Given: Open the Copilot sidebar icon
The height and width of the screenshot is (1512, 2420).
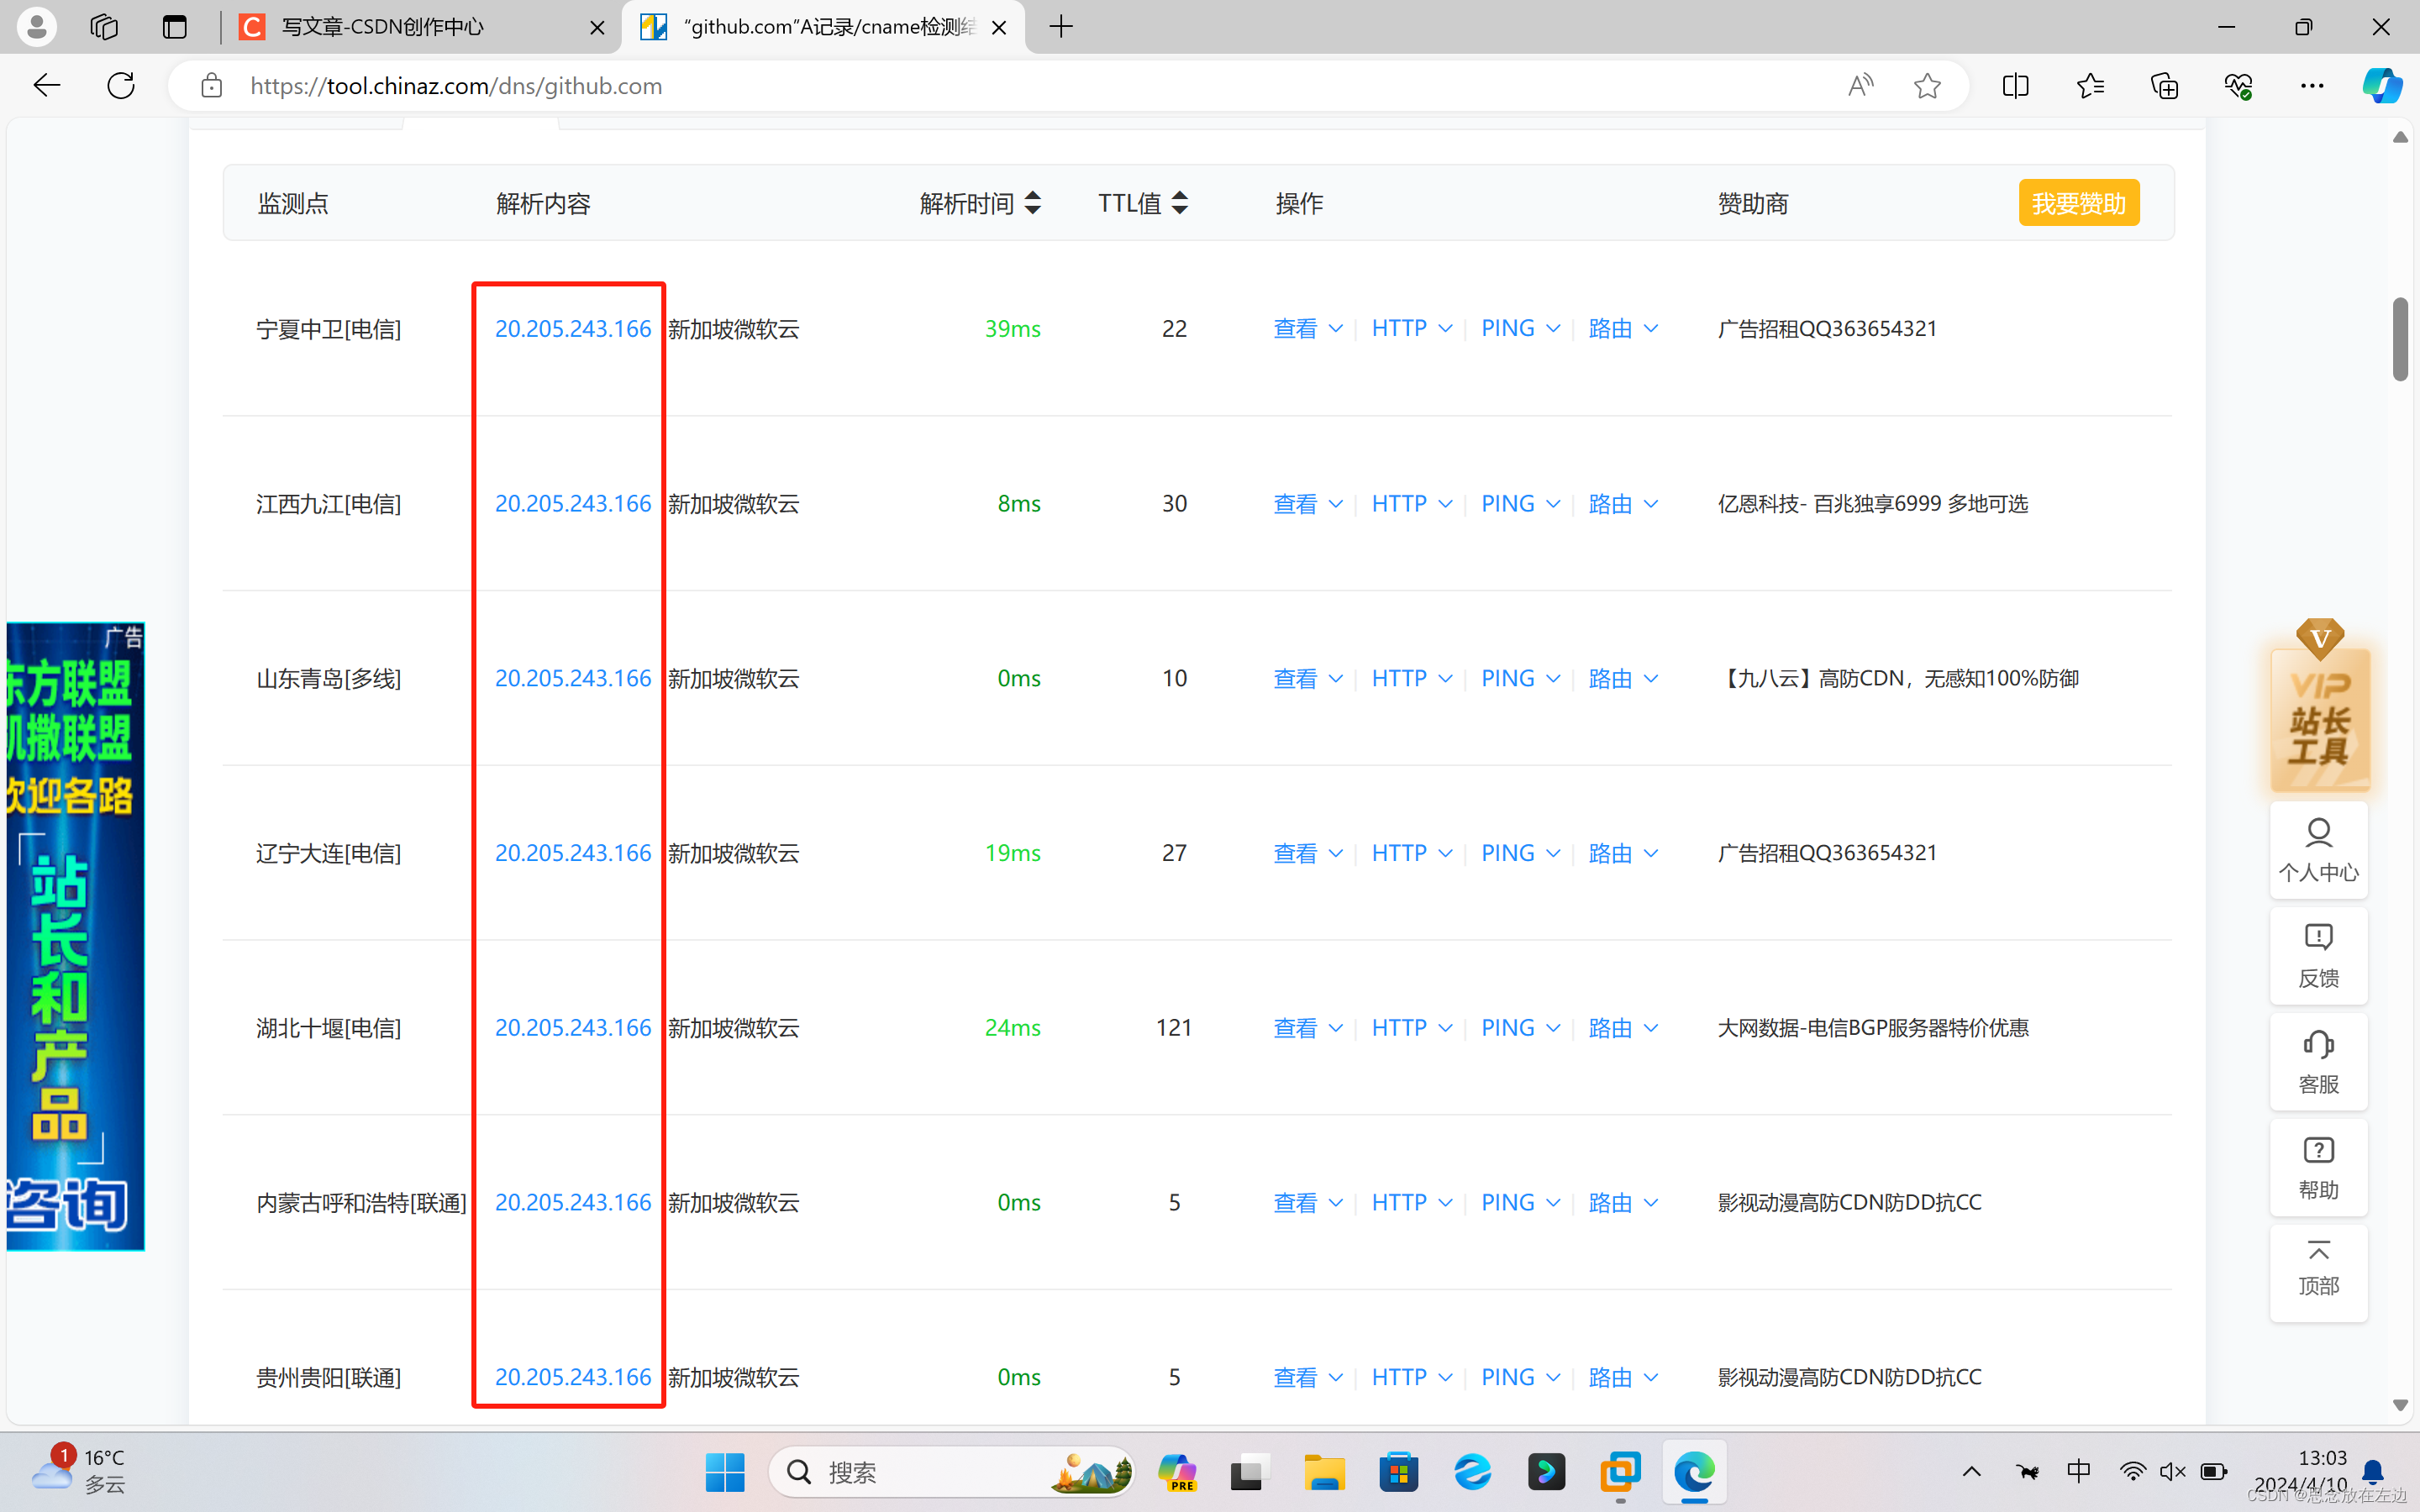Looking at the screenshot, I should click(x=2381, y=86).
